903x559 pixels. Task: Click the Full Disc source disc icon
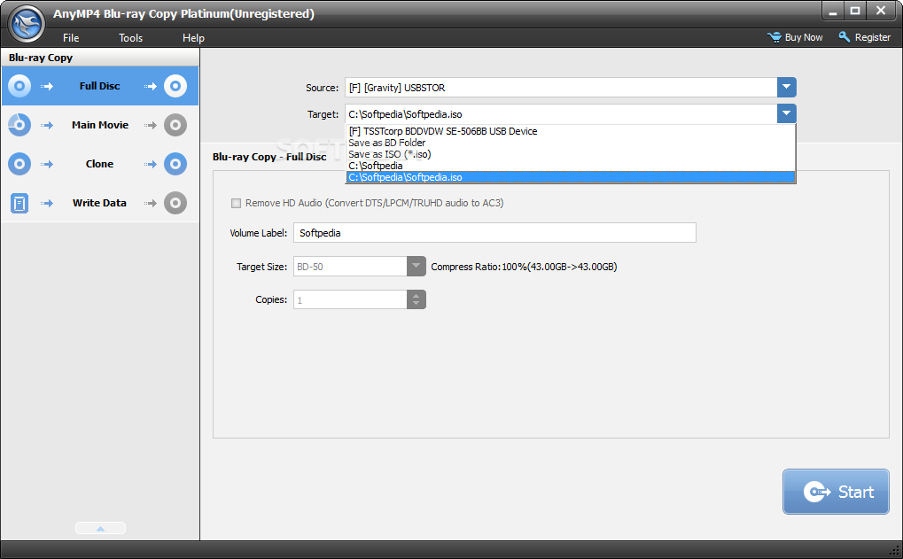(x=19, y=86)
